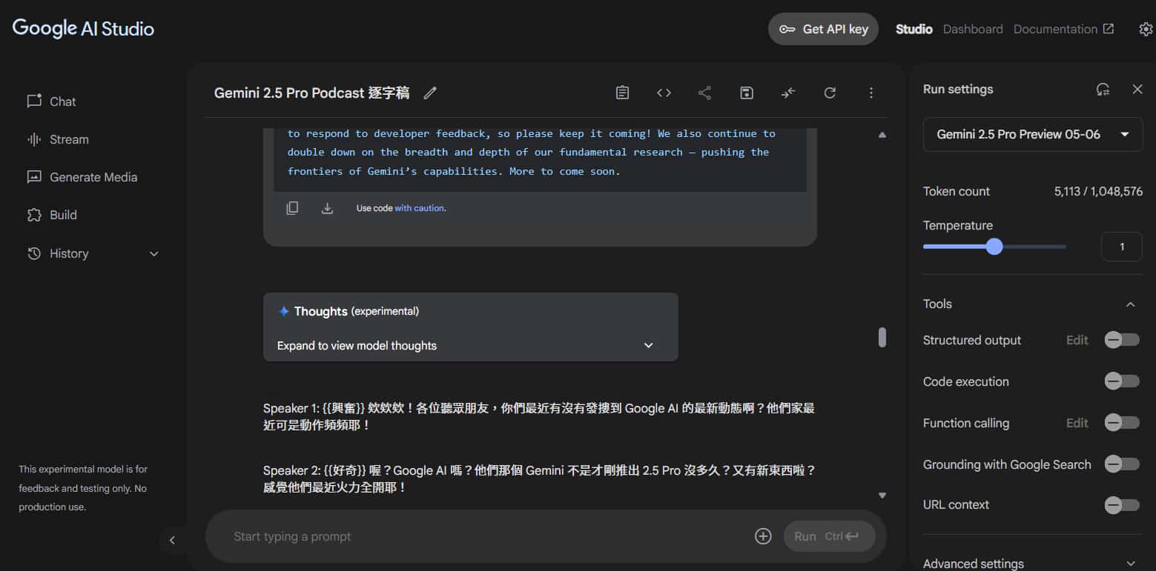
Task: Click the external link icon near Documentation
Action: (x=1108, y=29)
